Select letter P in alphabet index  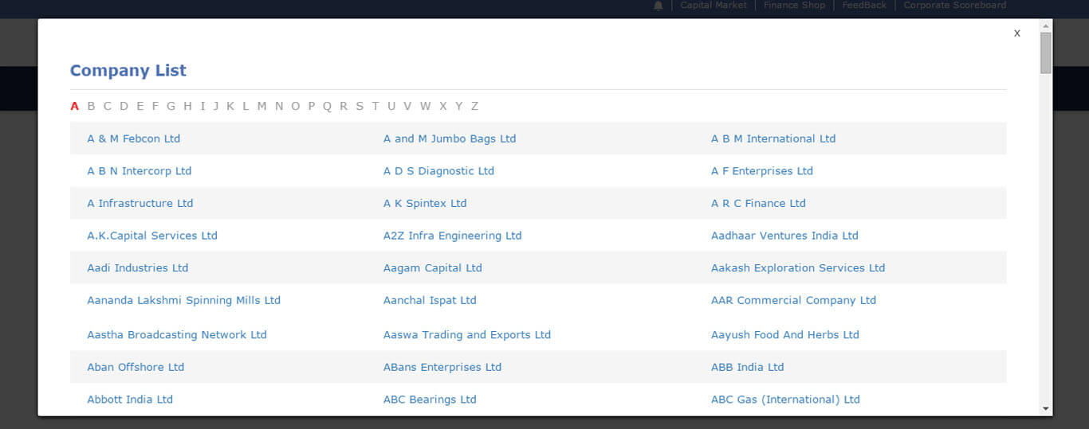tap(312, 106)
